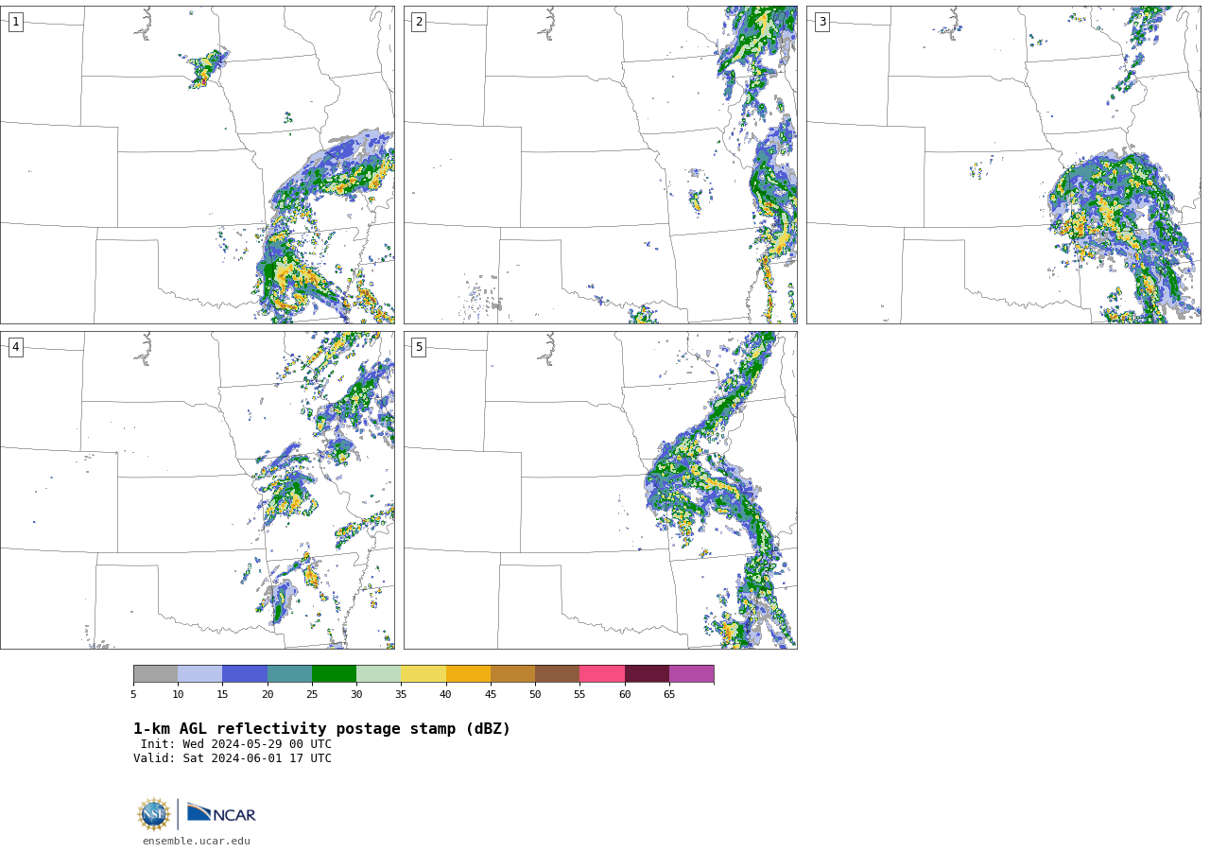The height and width of the screenshot is (852, 1210).
Task: Click the ensemble.ucar.edu text
Action: click(197, 841)
